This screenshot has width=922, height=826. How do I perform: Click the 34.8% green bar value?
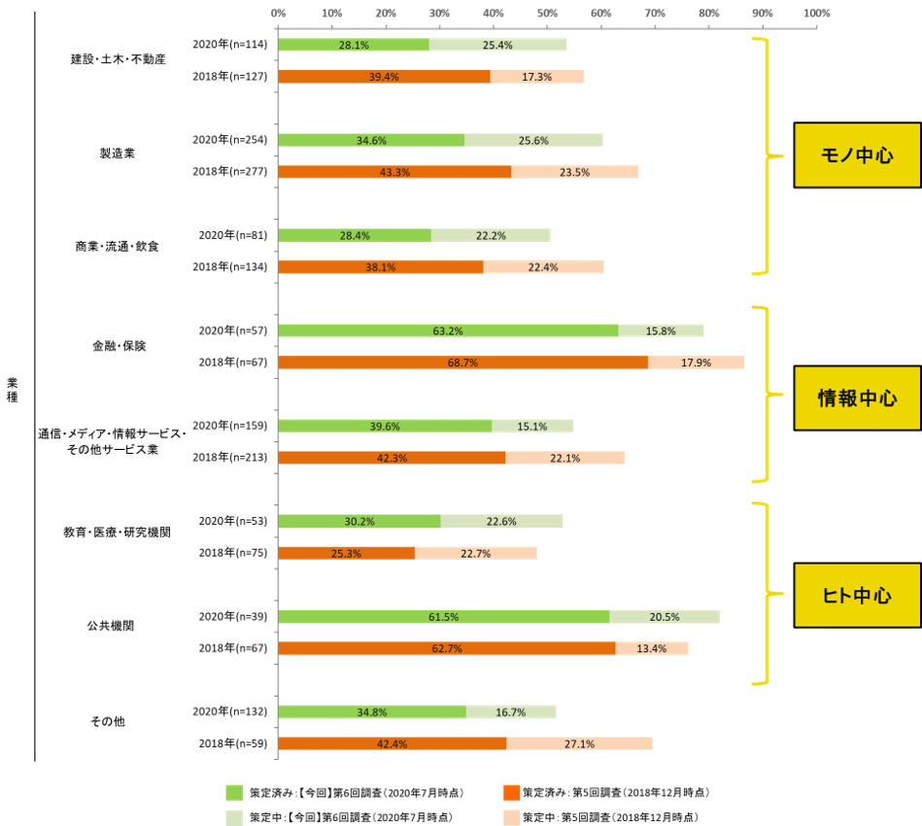point(372,712)
